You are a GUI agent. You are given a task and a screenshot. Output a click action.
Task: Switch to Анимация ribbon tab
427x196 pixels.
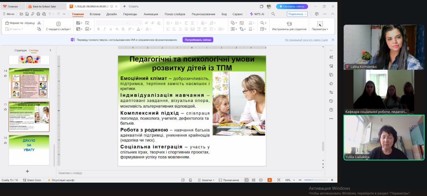151,14
